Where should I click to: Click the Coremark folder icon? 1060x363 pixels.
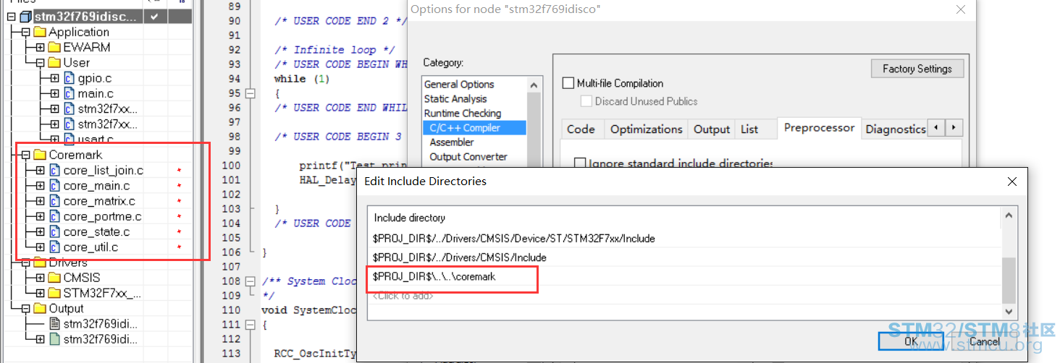tap(39, 155)
